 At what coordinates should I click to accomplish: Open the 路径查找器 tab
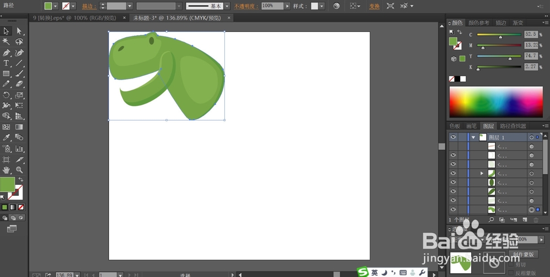click(x=513, y=126)
